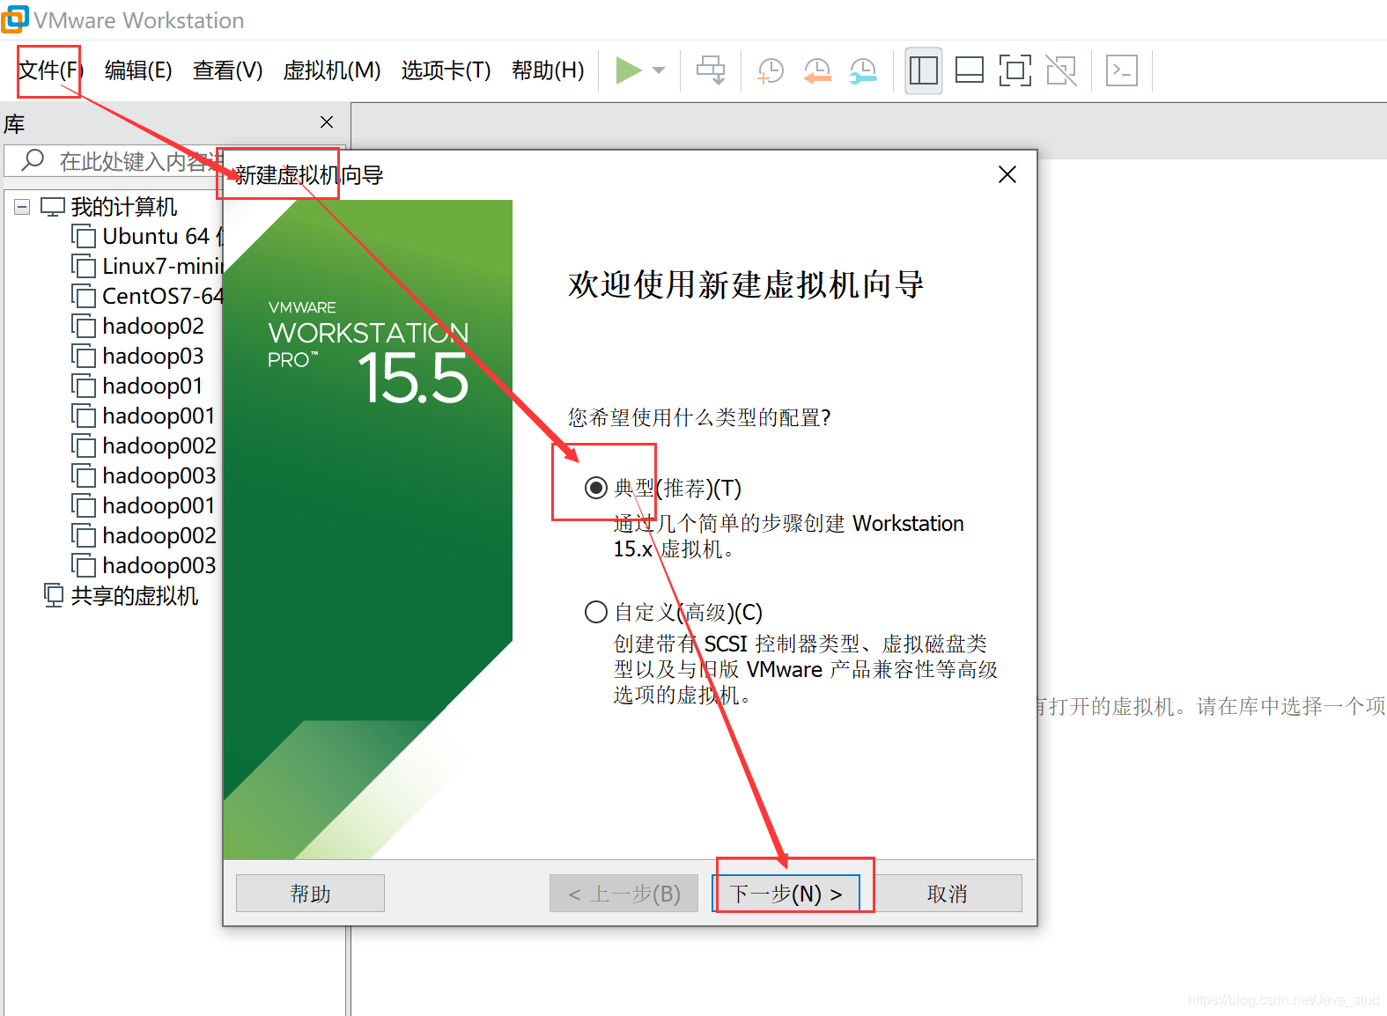
Task: Click the first hadoop003 VM icon
Action: (x=84, y=475)
